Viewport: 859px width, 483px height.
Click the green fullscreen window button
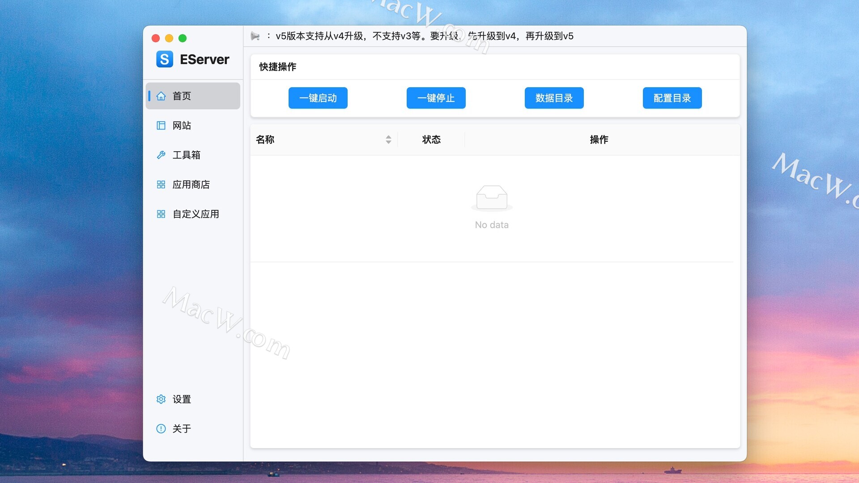pos(183,38)
